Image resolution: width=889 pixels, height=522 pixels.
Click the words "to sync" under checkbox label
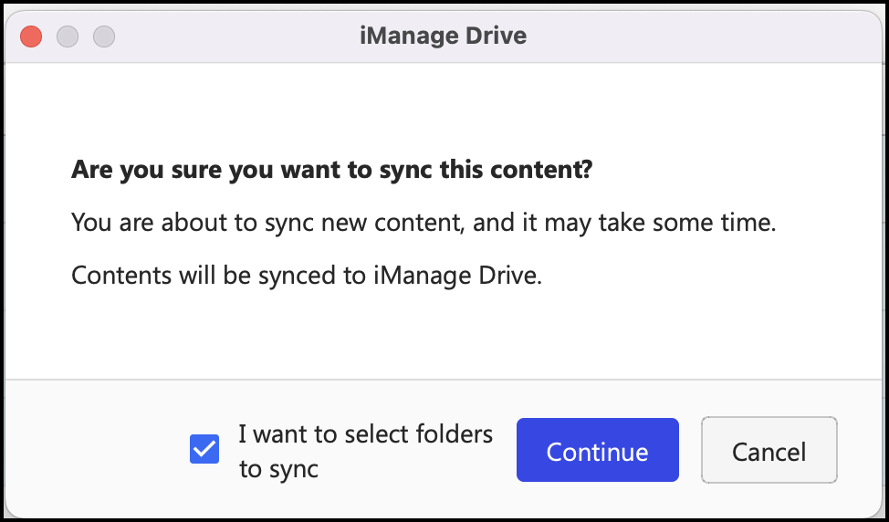pyautogui.click(x=278, y=469)
